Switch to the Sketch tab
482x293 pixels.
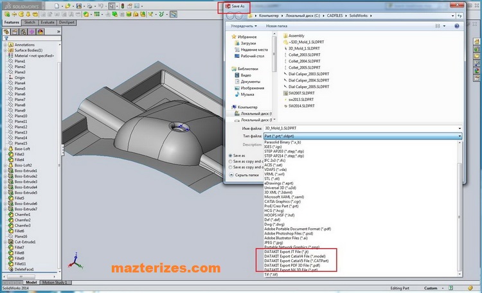click(x=30, y=22)
